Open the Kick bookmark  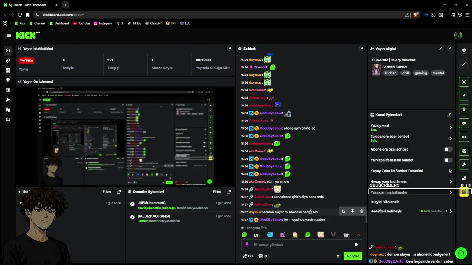pyautogui.click(x=20, y=23)
